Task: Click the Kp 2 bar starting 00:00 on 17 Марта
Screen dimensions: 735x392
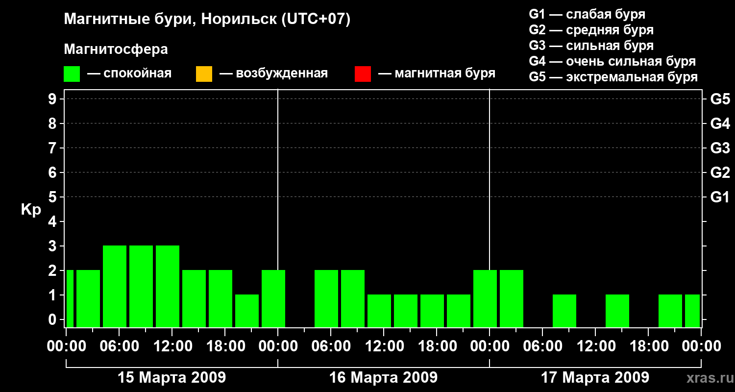Action: coord(512,298)
